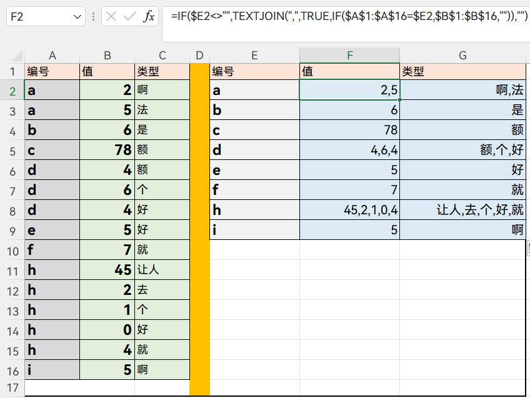Select cell B5 containing 78
The width and height of the screenshot is (530, 398).
coord(107,150)
